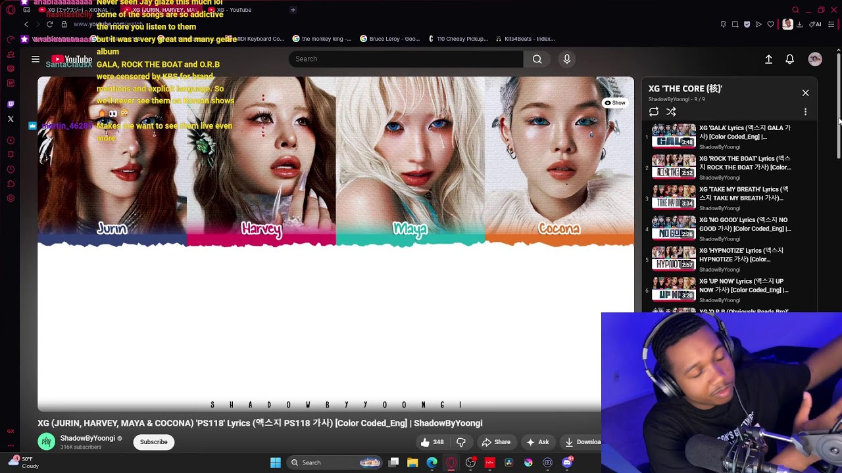842x473 pixels.
Task: Click the Show button on the video
Action: (614, 102)
